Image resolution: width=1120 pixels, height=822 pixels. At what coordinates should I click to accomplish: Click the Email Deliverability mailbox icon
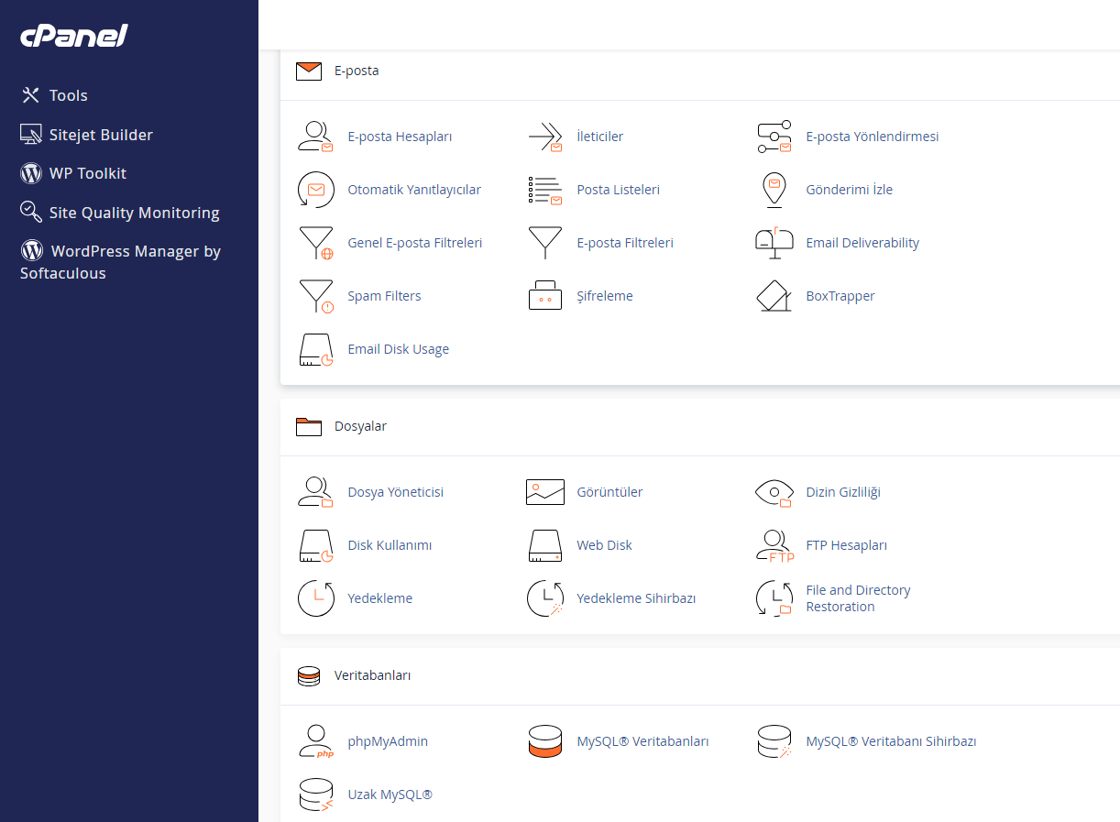tap(774, 243)
